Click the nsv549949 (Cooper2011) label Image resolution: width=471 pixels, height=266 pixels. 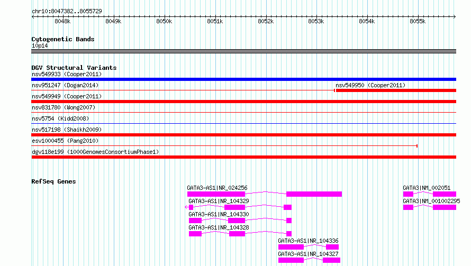click(x=67, y=96)
